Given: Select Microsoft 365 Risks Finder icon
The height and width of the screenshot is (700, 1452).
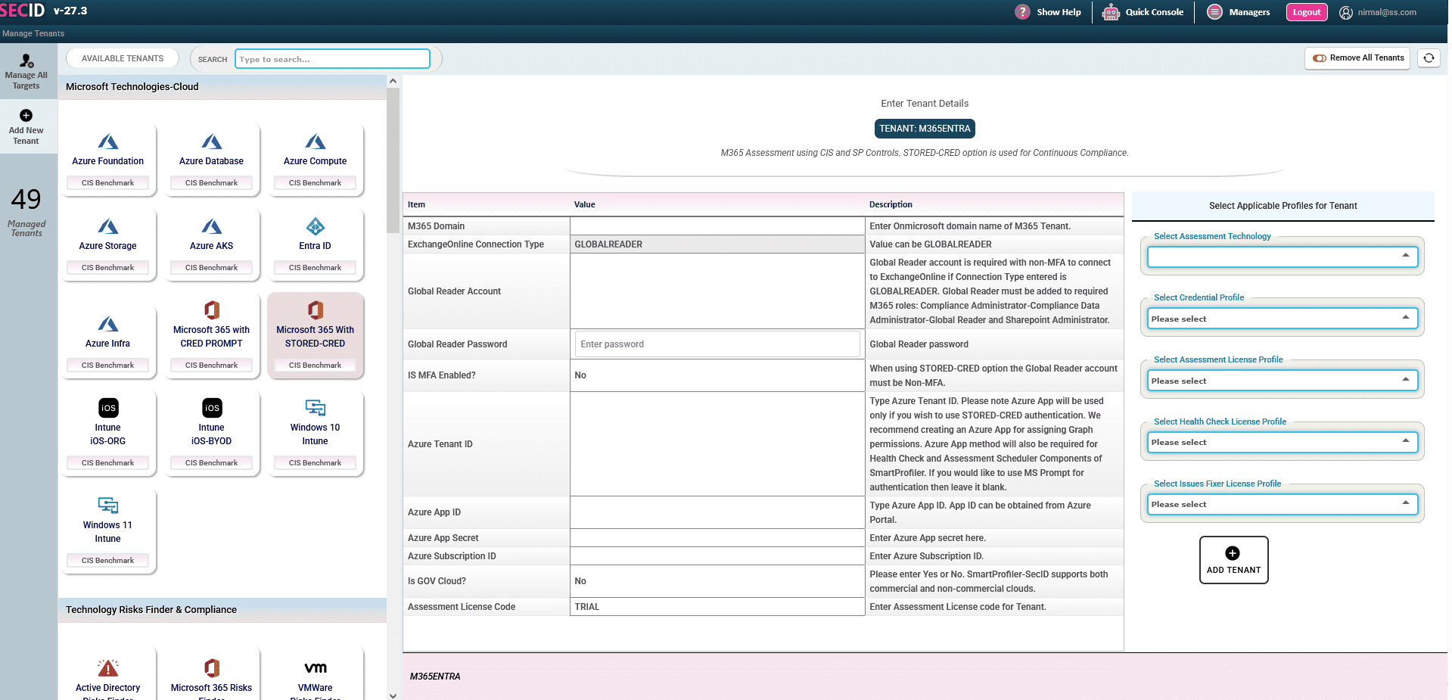Looking at the screenshot, I should pos(212,667).
